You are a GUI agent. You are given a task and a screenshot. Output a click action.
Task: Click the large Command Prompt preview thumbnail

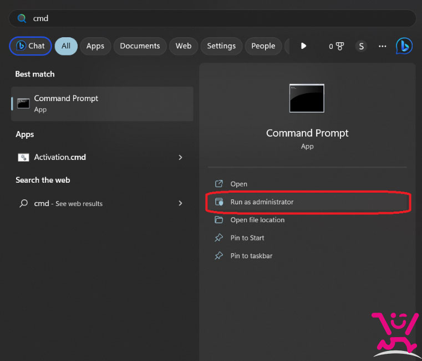(x=307, y=98)
